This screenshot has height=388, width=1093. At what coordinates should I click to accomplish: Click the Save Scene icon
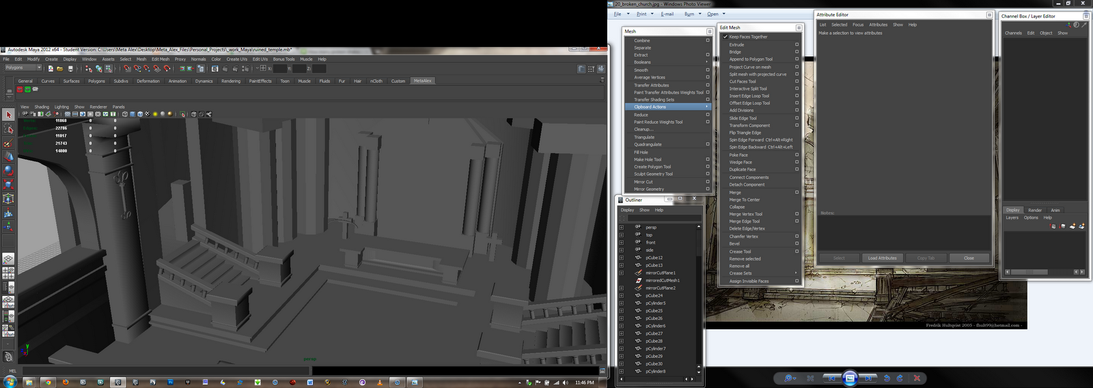70,68
